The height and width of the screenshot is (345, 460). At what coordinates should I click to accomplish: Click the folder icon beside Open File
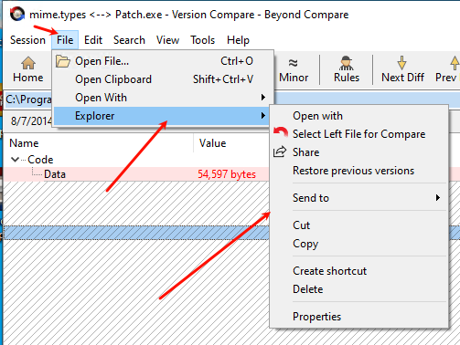coord(63,61)
